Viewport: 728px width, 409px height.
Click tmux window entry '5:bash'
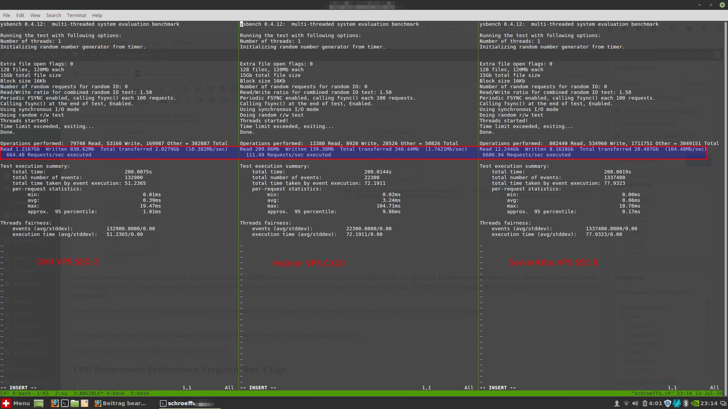coord(140,393)
